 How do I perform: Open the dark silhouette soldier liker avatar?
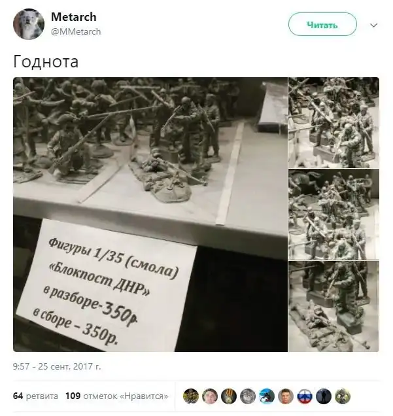pos(324,396)
